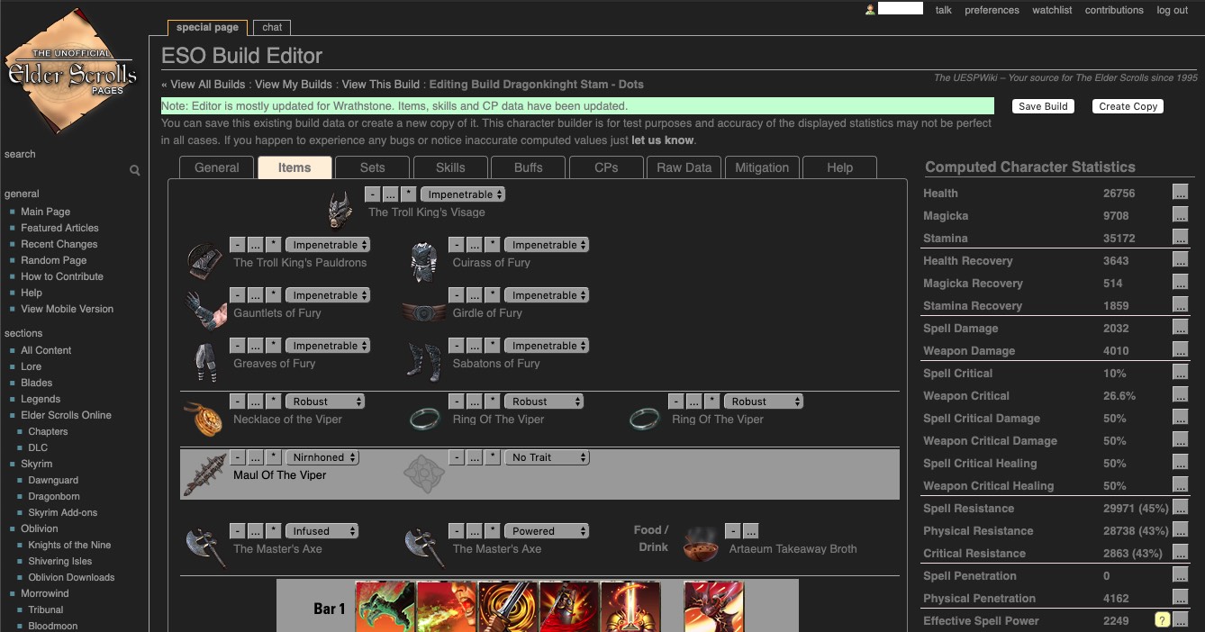Switch to the Skills tab
1205x632 pixels.
(x=450, y=167)
